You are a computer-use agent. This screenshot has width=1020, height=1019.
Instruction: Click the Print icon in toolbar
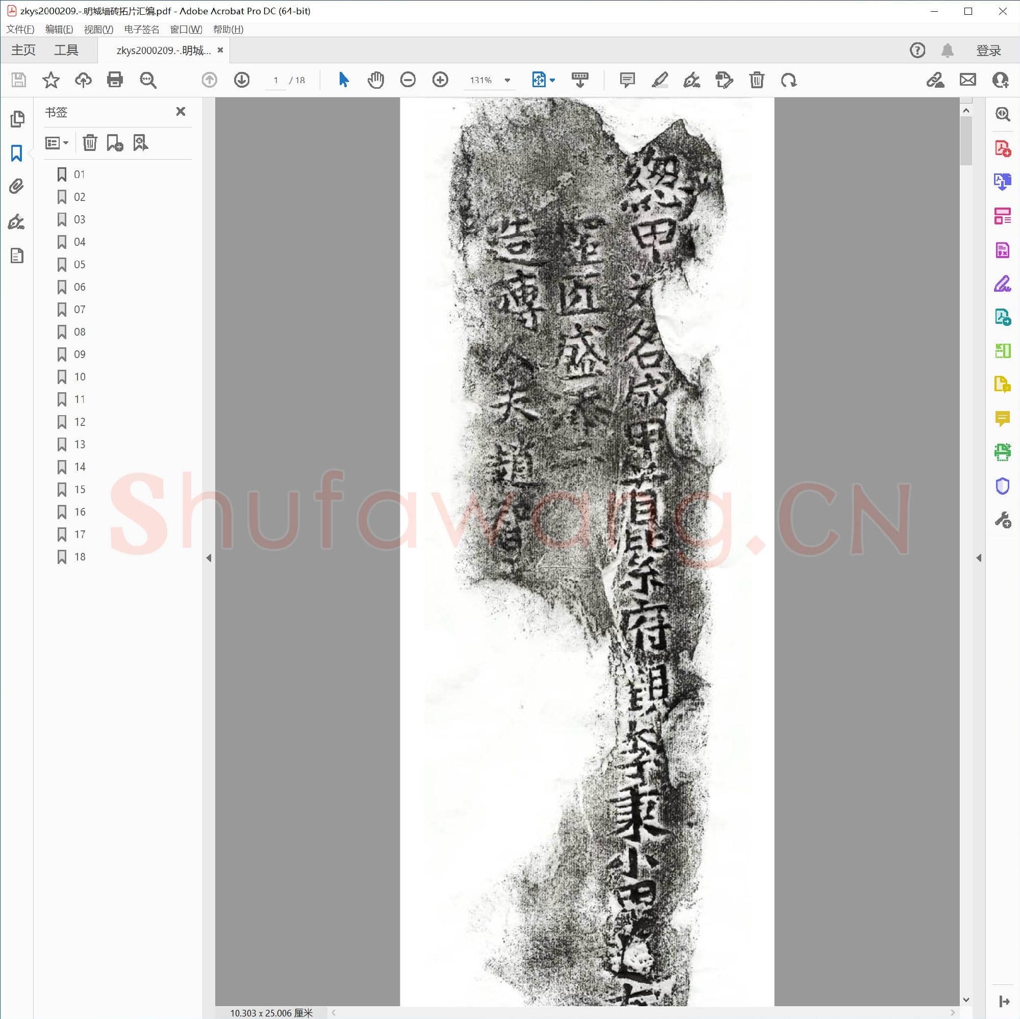(x=115, y=80)
